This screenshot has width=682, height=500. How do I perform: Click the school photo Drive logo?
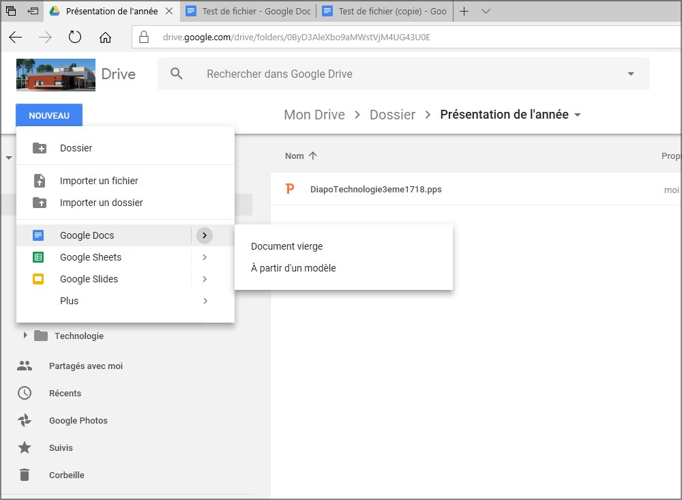click(x=56, y=75)
